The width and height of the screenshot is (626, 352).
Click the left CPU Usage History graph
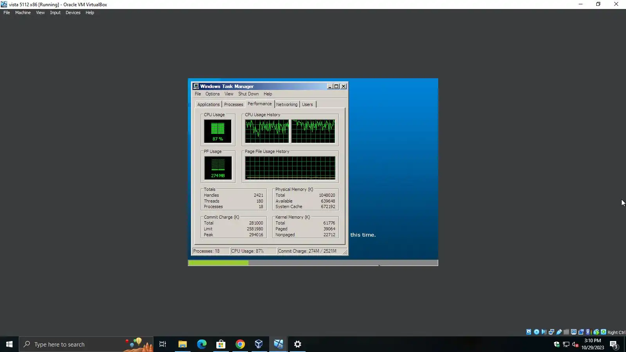tap(267, 131)
